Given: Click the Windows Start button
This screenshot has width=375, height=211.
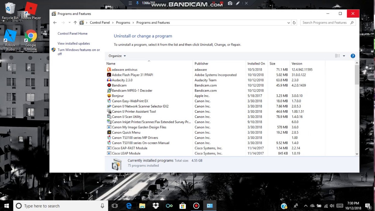Looking at the screenshot, I should point(6,206).
